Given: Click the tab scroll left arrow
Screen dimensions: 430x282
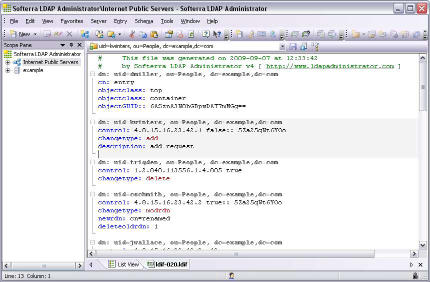Looking at the screenshot, I should pos(91,264).
